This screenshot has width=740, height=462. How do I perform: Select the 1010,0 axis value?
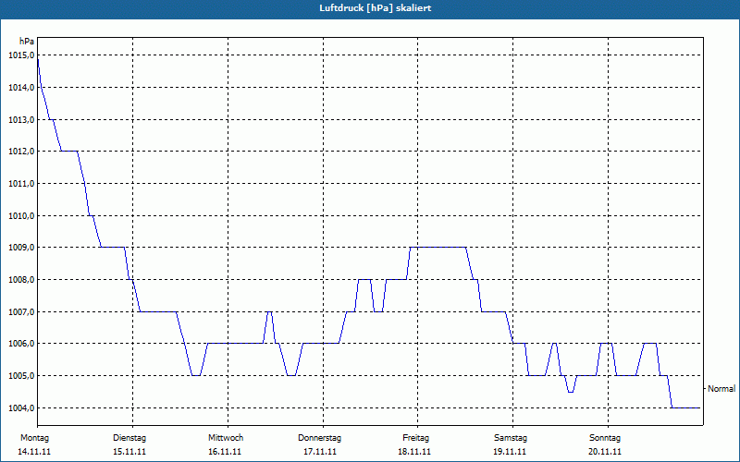21,215
